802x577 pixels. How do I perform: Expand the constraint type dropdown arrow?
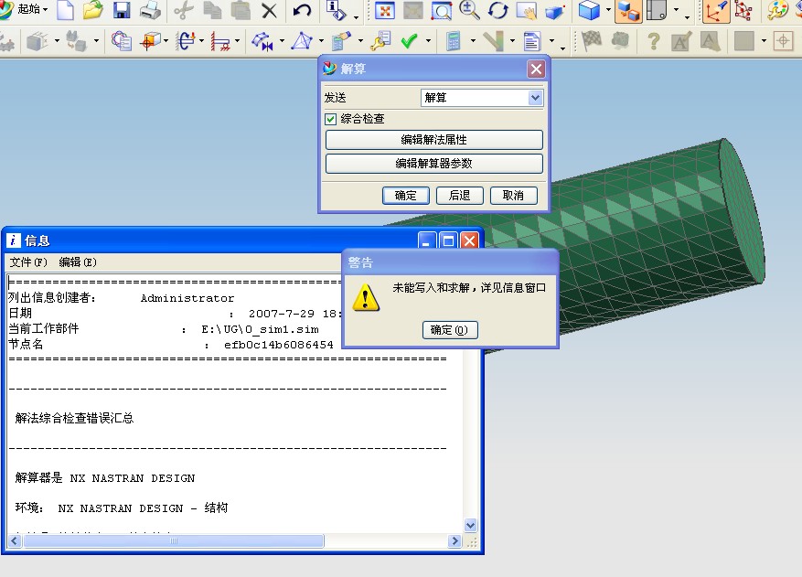(x=201, y=41)
